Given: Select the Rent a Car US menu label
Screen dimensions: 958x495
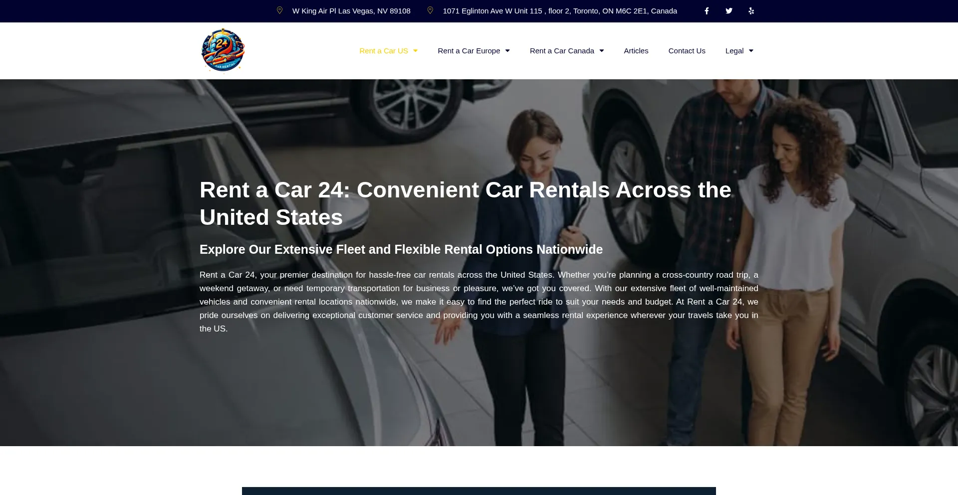Looking at the screenshot, I should tap(384, 51).
